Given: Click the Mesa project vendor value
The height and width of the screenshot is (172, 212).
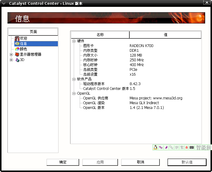Looking at the screenshot, I should coord(156,98).
